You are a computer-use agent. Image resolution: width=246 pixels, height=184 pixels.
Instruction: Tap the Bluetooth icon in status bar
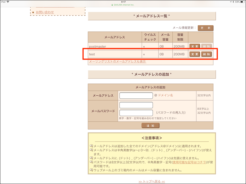coord(233,2)
